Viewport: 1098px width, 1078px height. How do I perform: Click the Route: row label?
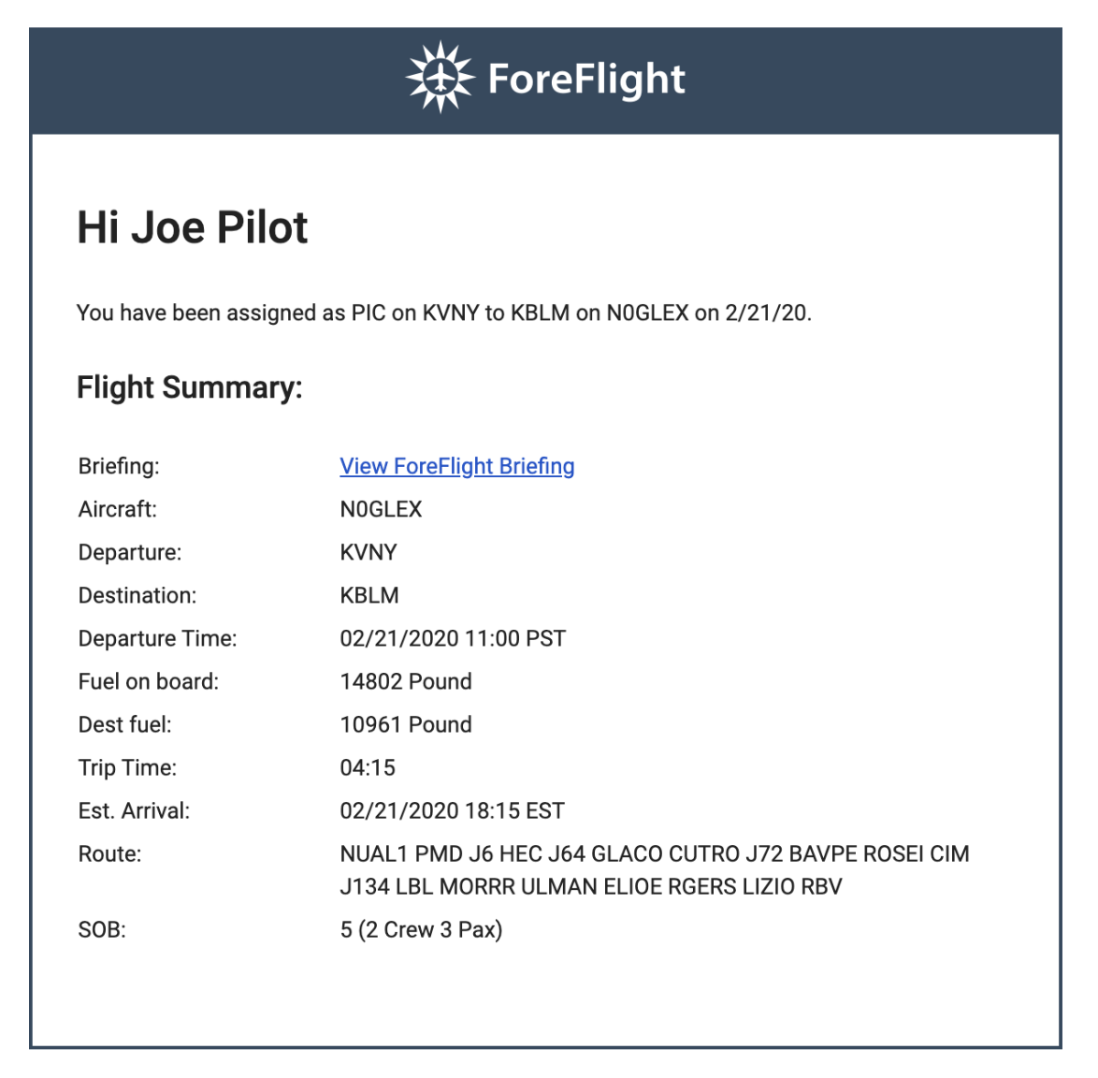pyautogui.click(x=109, y=853)
